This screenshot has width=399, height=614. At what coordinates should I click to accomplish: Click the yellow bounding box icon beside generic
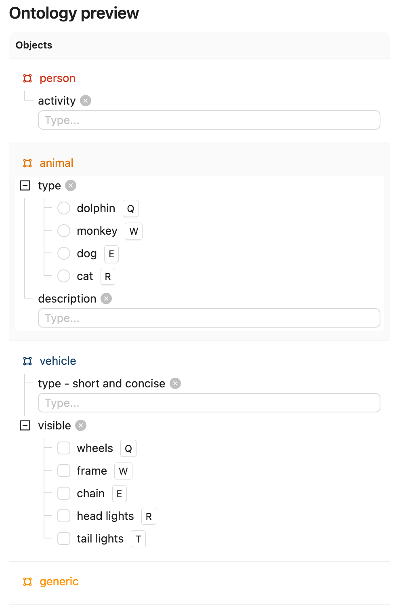coord(27,582)
